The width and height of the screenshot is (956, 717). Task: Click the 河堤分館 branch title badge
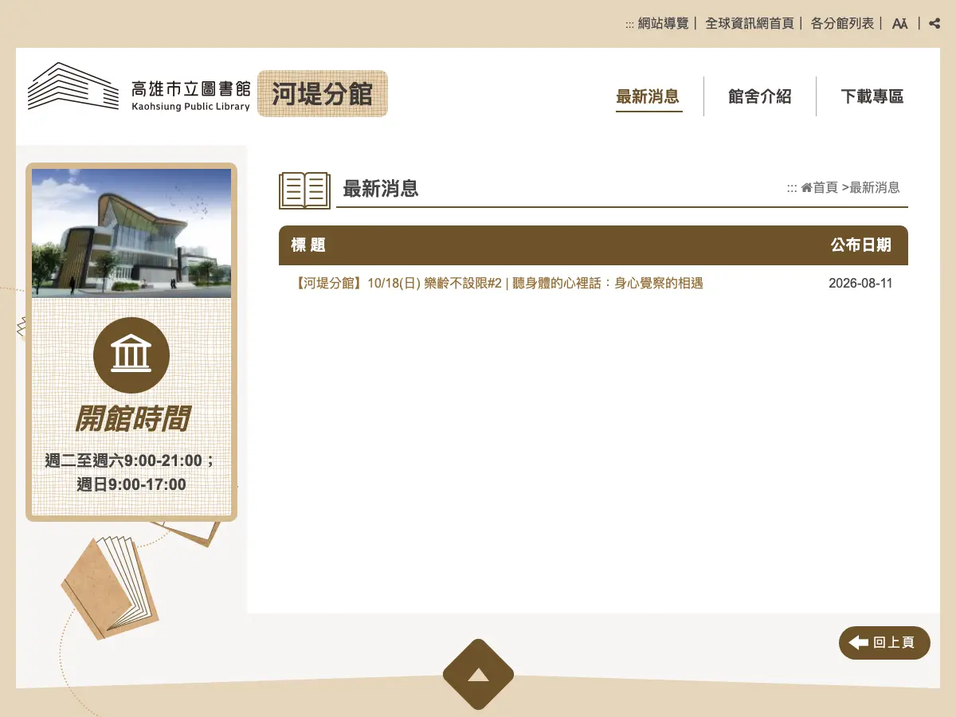click(323, 94)
